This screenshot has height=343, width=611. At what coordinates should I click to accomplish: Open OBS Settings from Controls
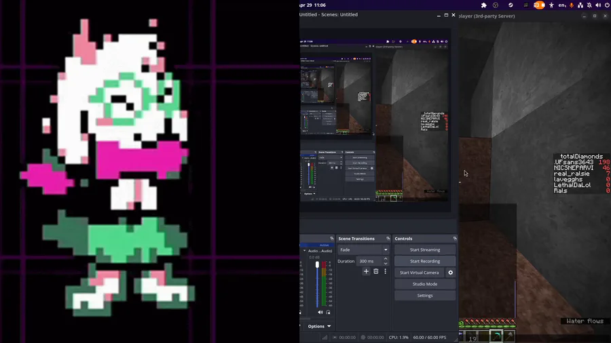point(425,295)
